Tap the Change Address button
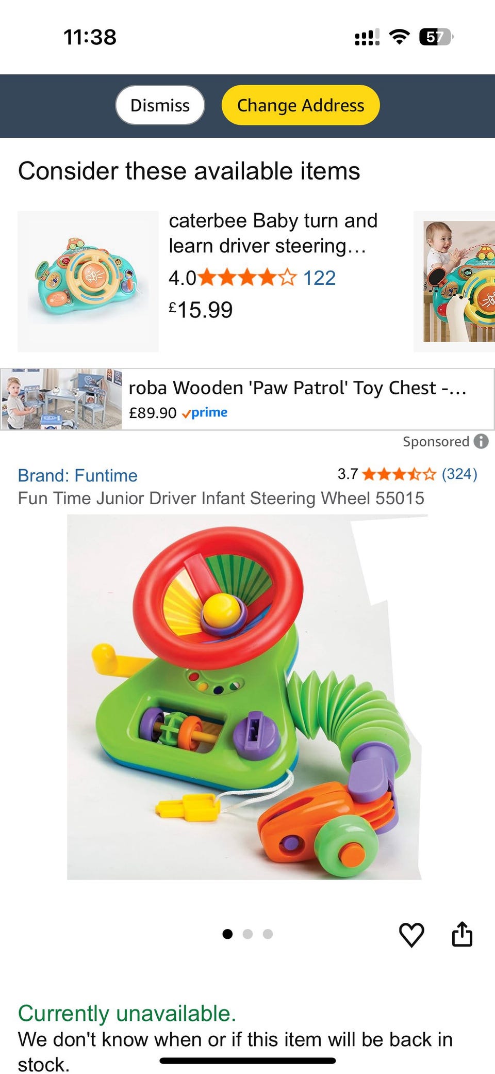 [x=301, y=105]
